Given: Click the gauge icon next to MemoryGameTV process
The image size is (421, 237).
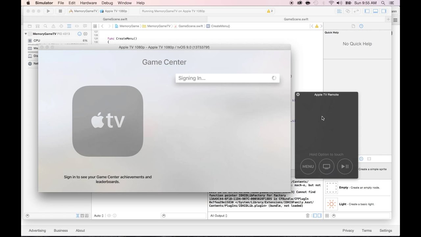Looking at the screenshot, I should pyautogui.click(x=80, y=34).
